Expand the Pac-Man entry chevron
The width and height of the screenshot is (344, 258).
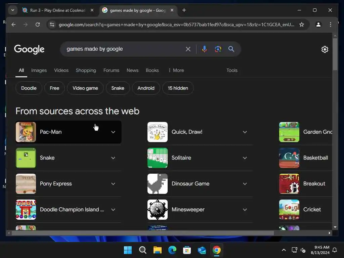[113, 132]
